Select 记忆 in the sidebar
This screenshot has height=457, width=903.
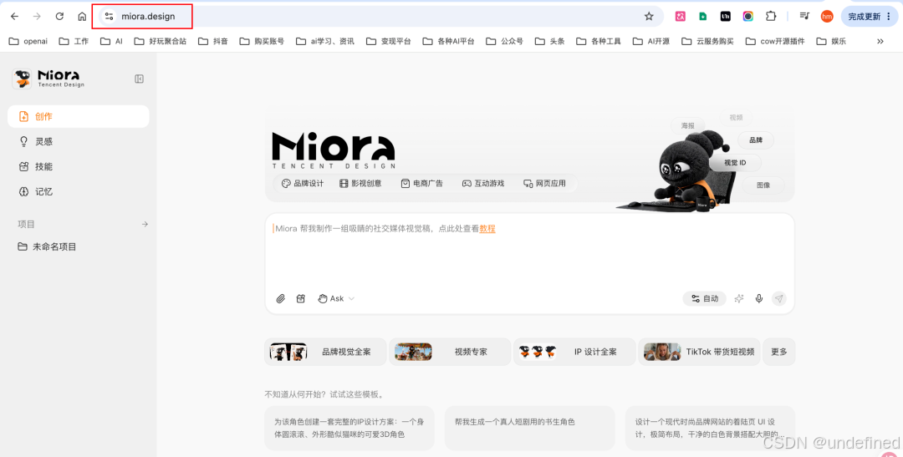79,191
